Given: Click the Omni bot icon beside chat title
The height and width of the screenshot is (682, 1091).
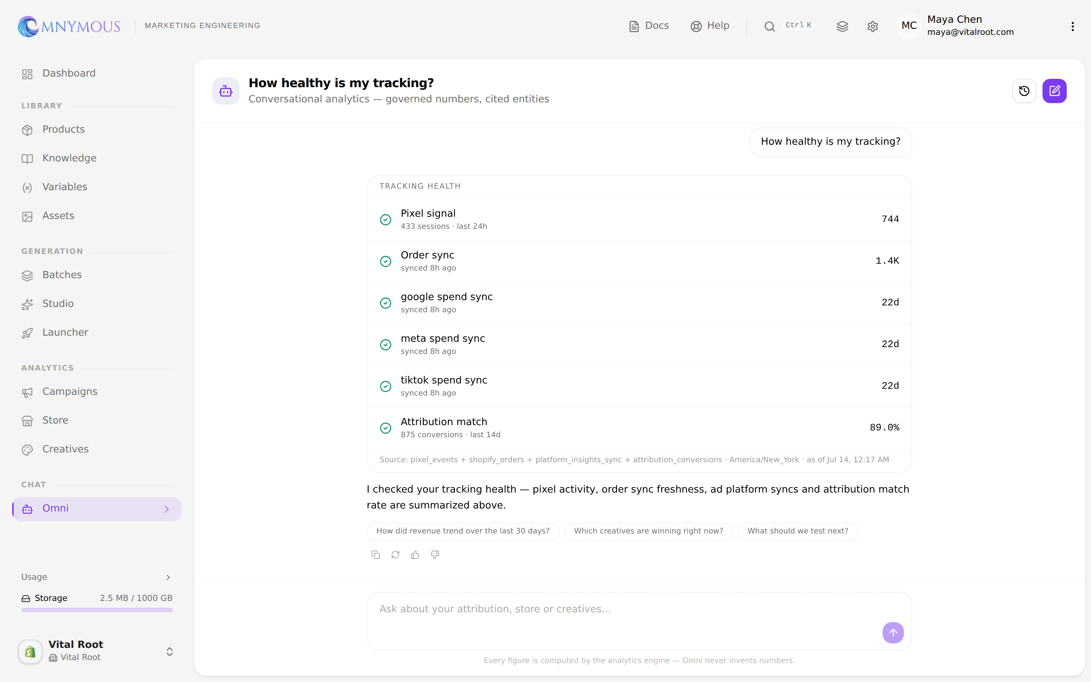Looking at the screenshot, I should click(225, 91).
